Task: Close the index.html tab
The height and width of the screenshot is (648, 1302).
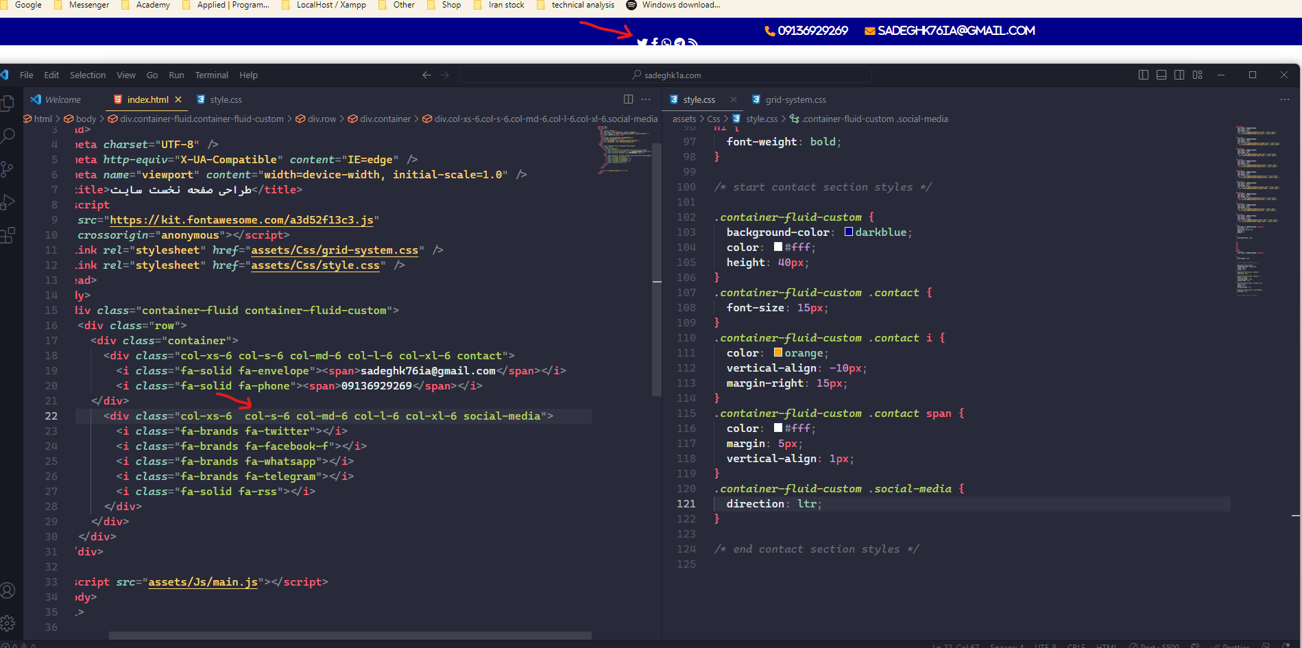Action: coord(178,99)
